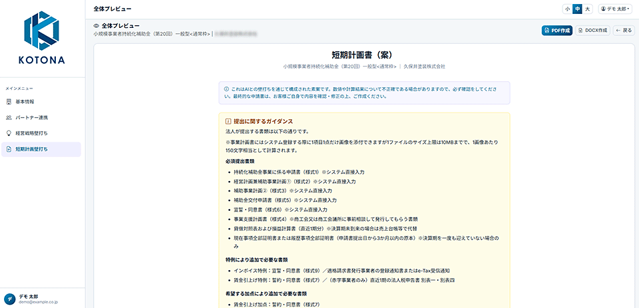Viewport: 639px width, 308px height.
Task: Click the メインメニュー sidebar label
Action: pyautogui.click(x=19, y=88)
